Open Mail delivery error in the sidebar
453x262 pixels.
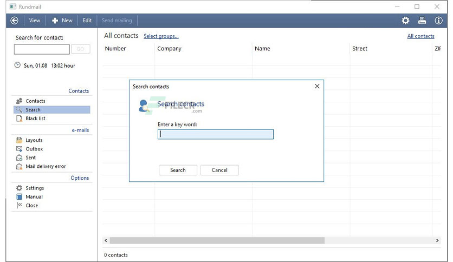click(46, 166)
